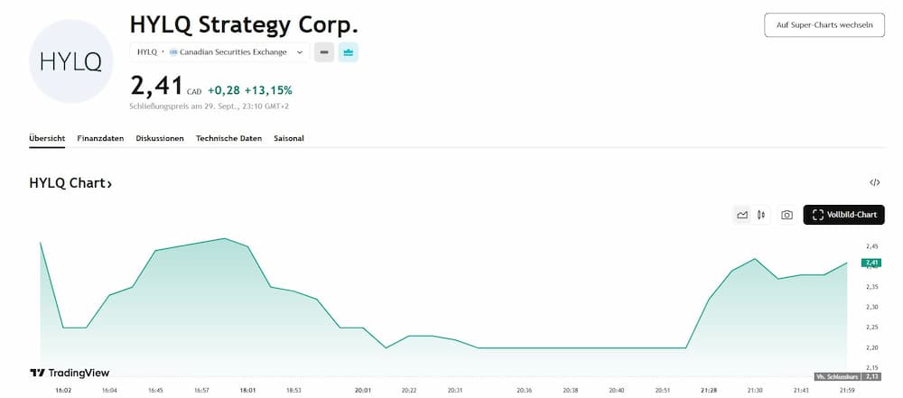Open the Diskussionen tab

(x=160, y=138)
